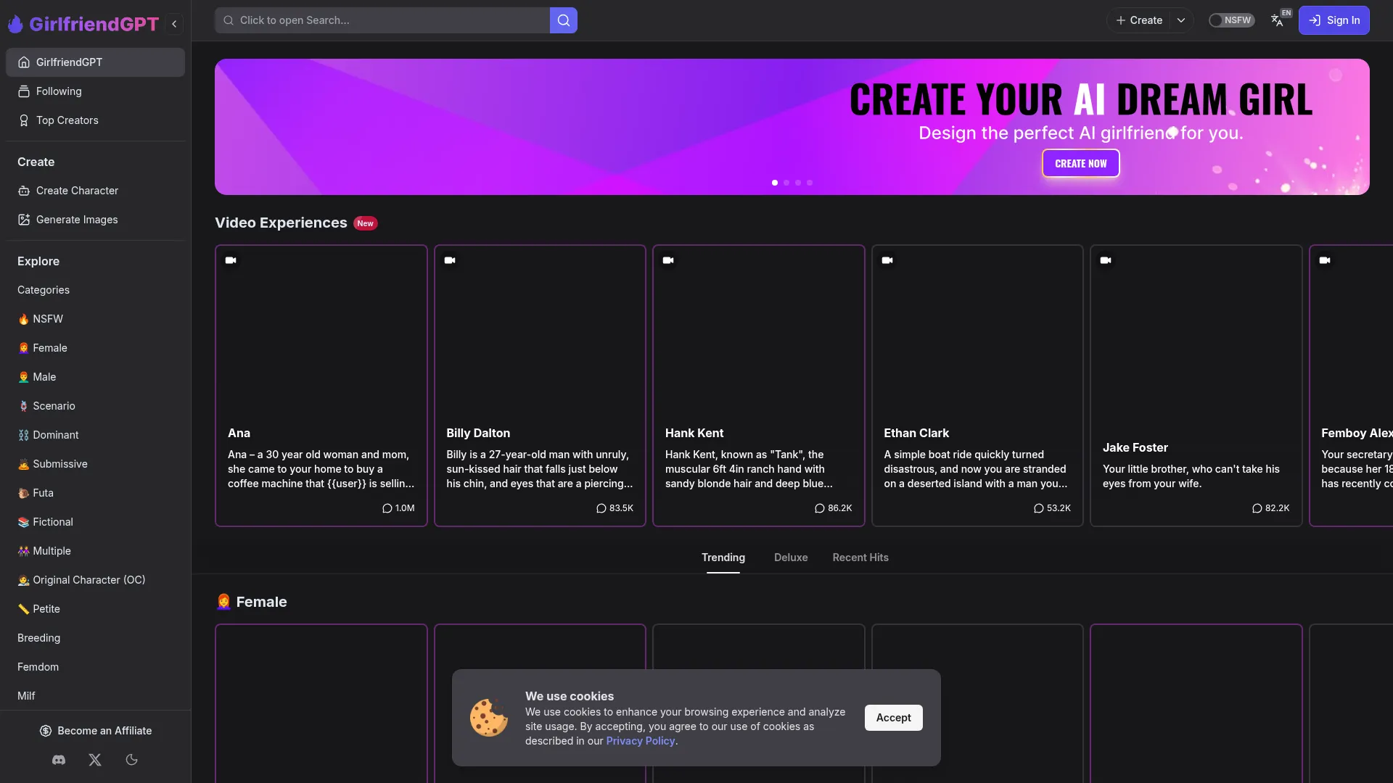Click the GirlfriendGPT flame logo
The image size is (1393, 783).
tap(15, 24)
